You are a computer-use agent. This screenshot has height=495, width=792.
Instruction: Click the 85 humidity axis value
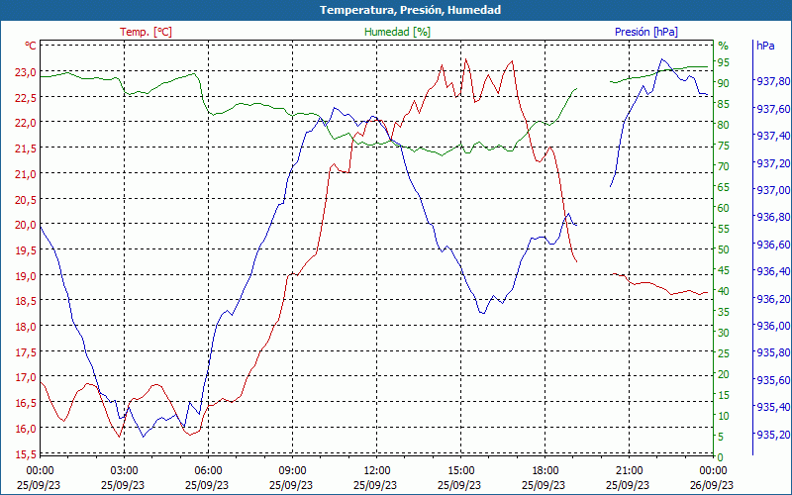(724, 104)
